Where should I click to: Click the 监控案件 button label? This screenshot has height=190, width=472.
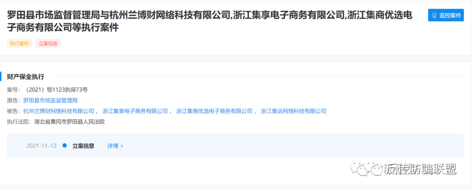tap(450, 15)
